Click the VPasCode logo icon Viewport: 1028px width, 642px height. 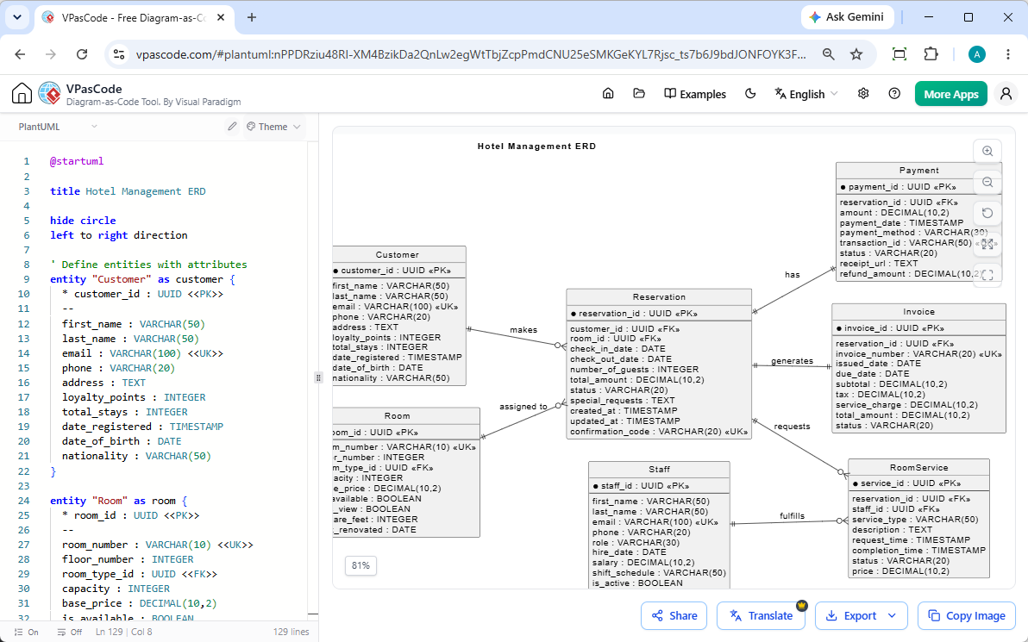[x=50, y=94]
